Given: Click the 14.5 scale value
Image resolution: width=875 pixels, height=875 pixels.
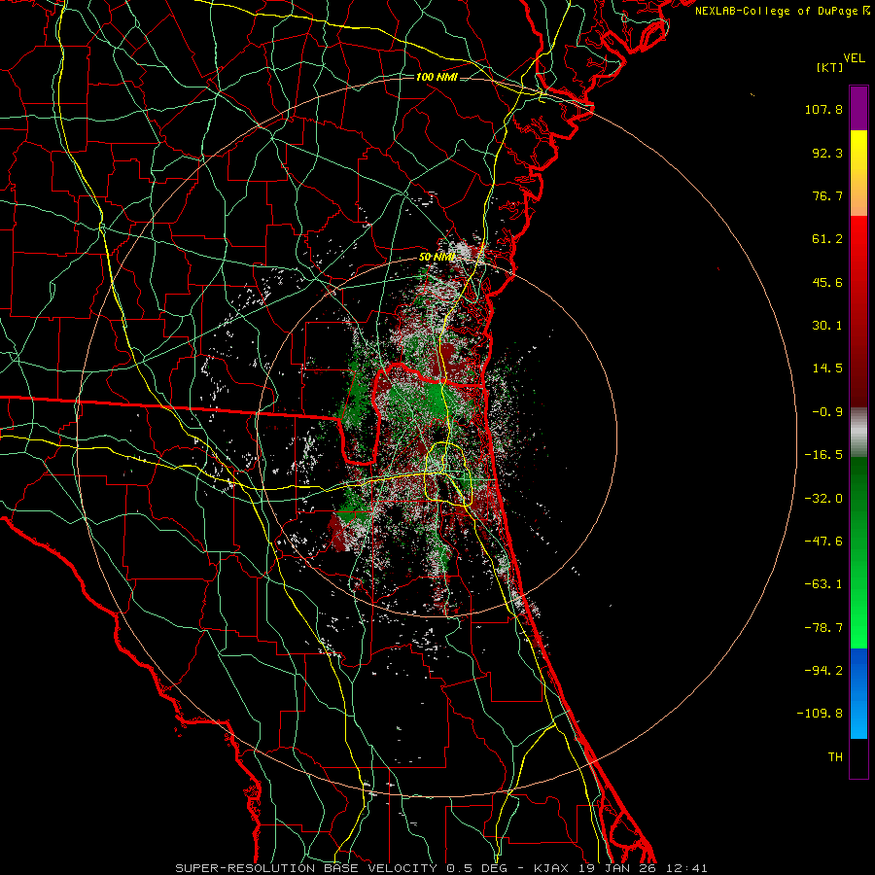Looking at the screenshot, I should pos(827,368).
